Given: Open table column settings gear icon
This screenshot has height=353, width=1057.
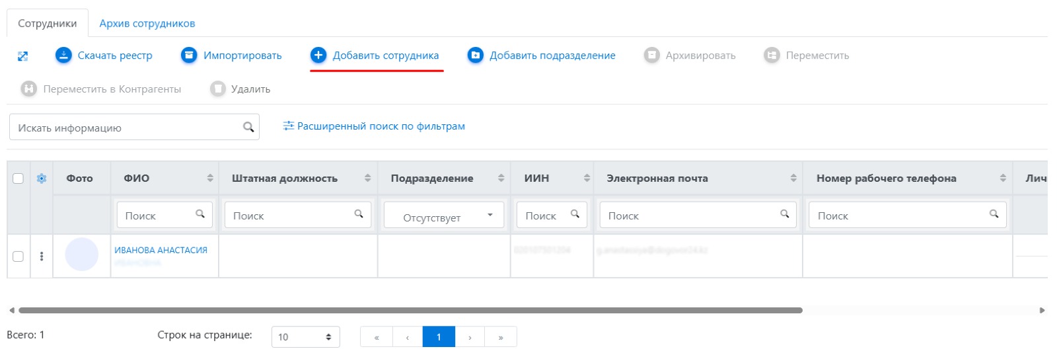Looking at the screenshot, I should (42, 178).
